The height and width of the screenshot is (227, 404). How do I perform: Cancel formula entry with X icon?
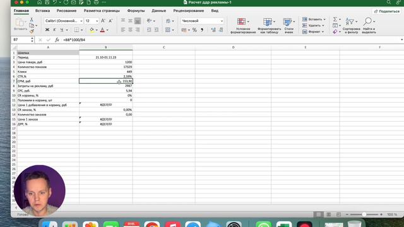click(x=40, y=40)
